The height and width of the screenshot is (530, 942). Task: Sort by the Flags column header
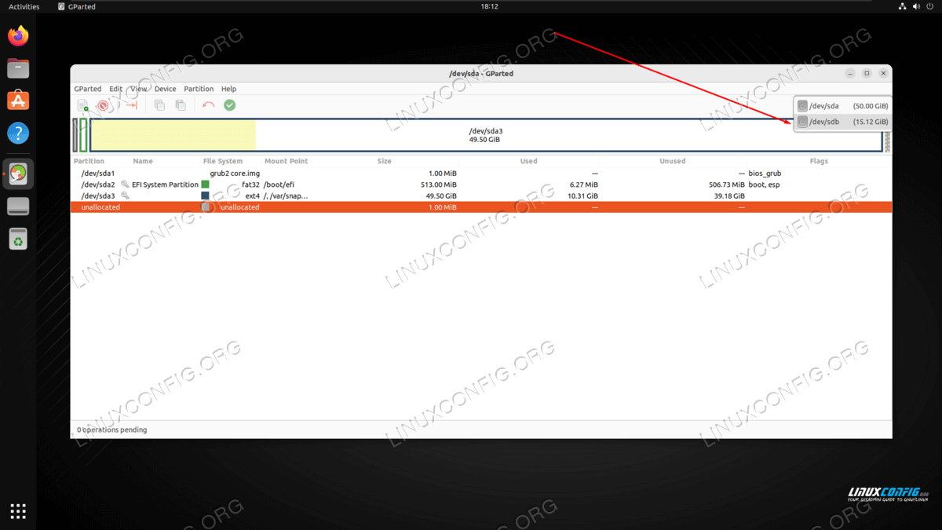click(x=819, y=161)
